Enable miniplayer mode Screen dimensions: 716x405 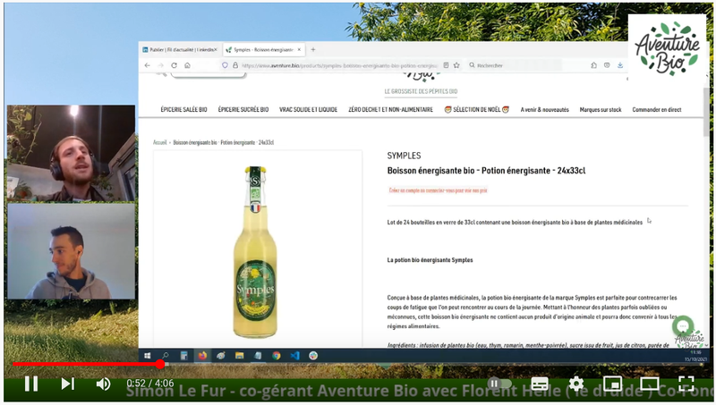613,384
